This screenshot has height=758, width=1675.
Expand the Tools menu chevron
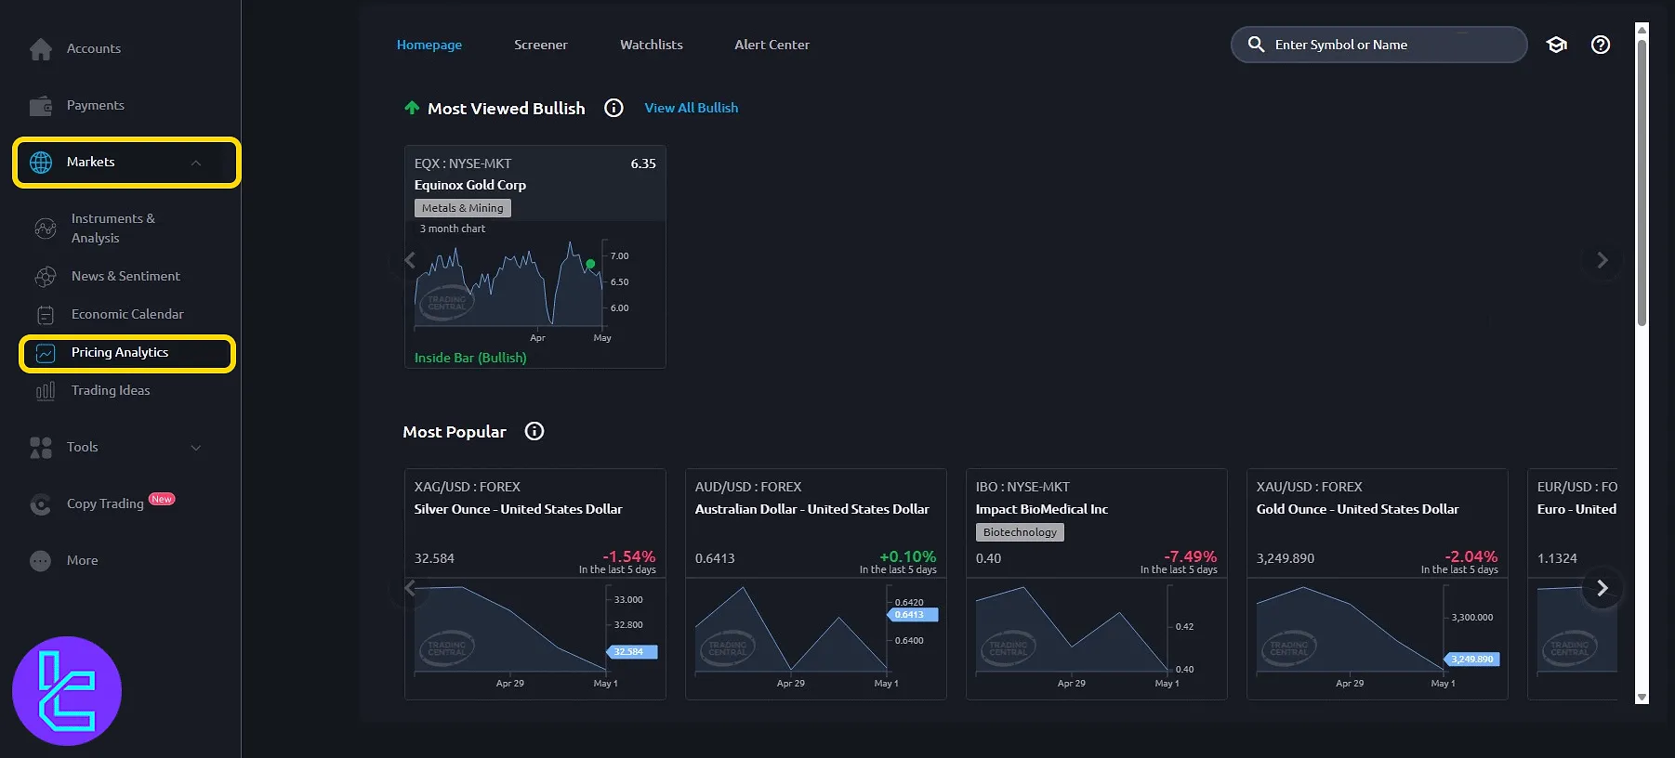click(196, 448)
